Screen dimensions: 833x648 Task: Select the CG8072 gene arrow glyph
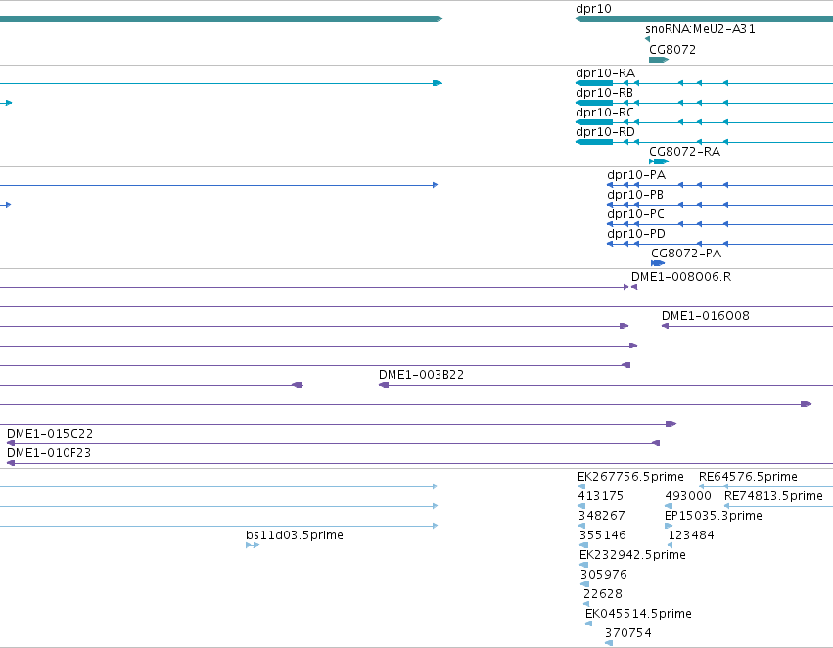tap(659, 60)
